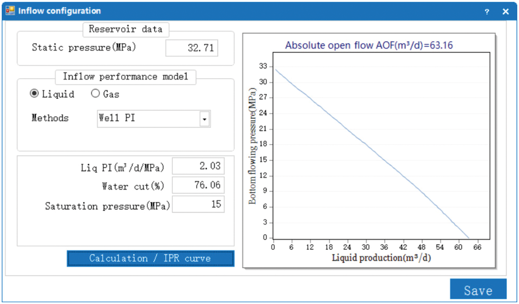This screenshot has height=304, width=519.
Task: Select the Liquid radio button
Action: click(34, 94)
